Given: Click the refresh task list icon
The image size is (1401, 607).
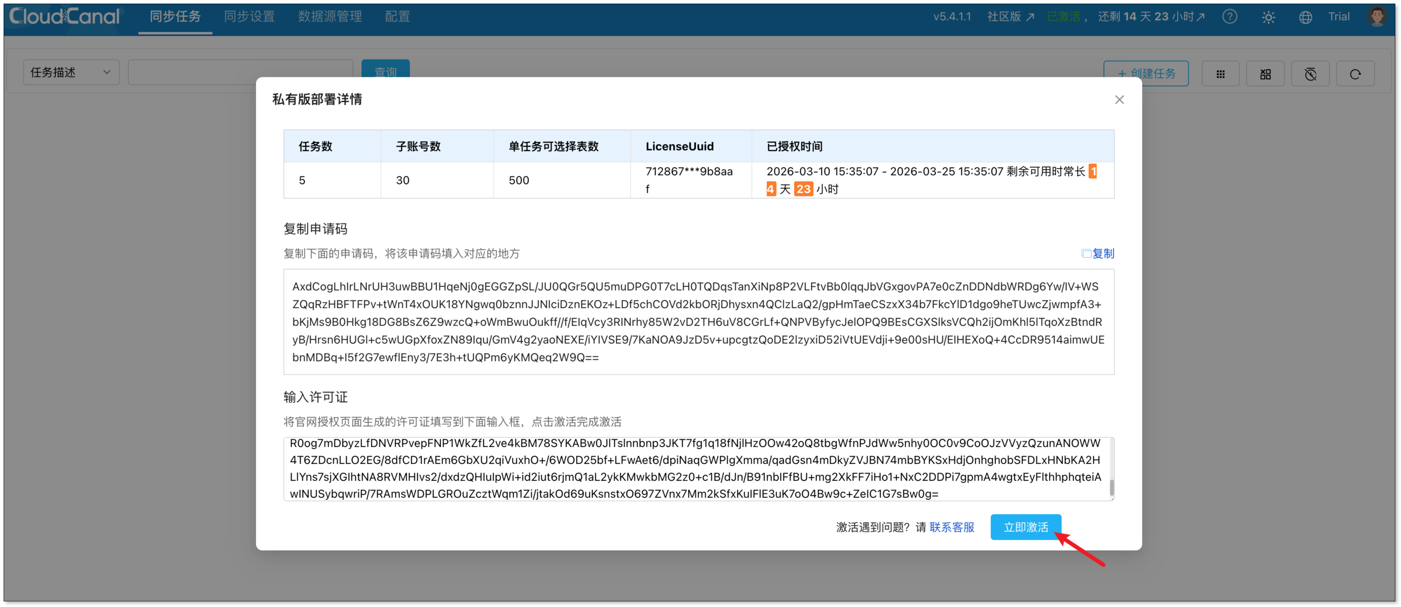Looking at the screenshot, I should [1355, 74].
